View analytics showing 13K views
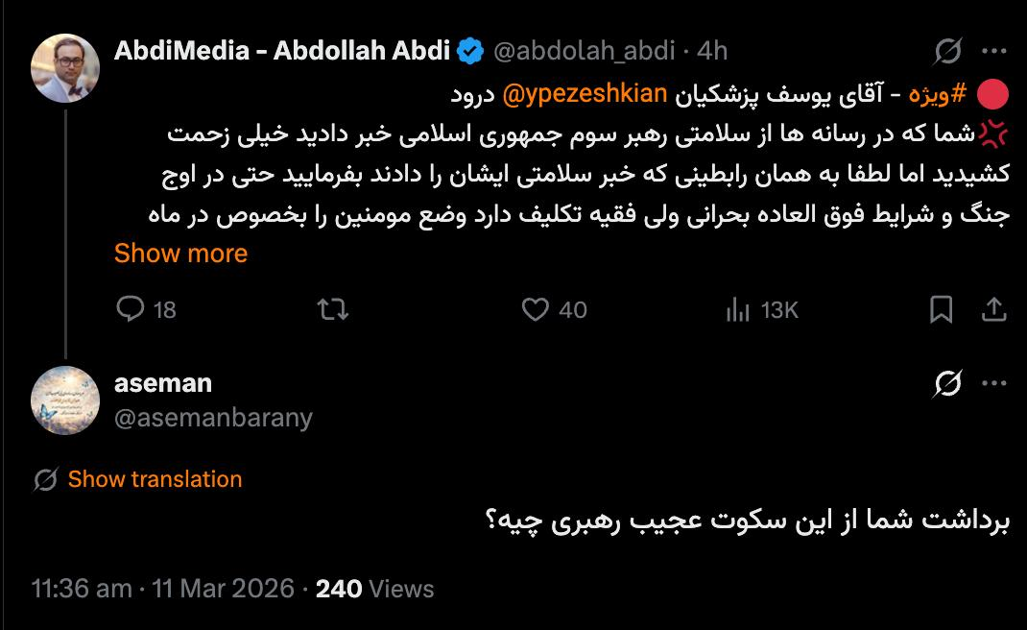The image size is (1027, 630). 738,309
